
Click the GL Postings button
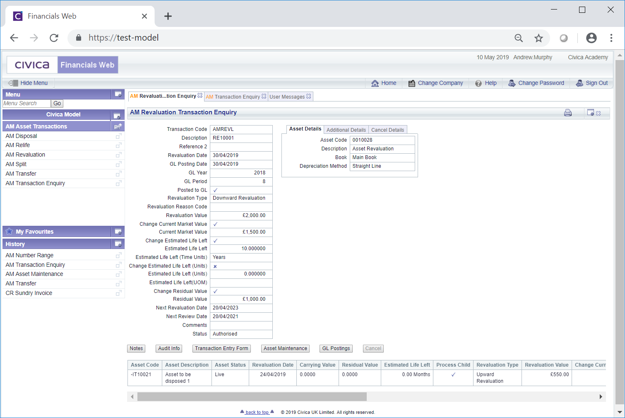pyautogui.click(x=336, y=348)
